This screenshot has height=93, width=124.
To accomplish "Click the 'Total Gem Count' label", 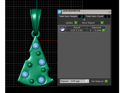I will click(95, 16).
